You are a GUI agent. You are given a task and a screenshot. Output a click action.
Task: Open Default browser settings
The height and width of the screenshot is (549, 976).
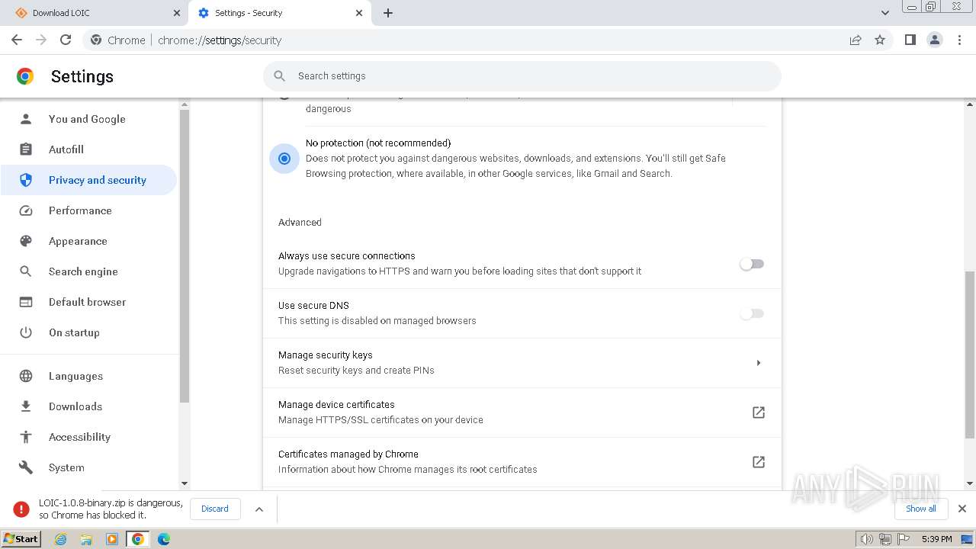(88, 302)
